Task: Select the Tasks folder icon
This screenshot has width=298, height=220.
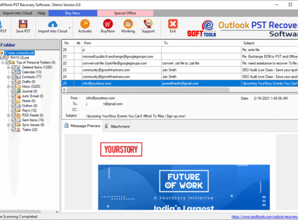Action: [x=18, y=130]
